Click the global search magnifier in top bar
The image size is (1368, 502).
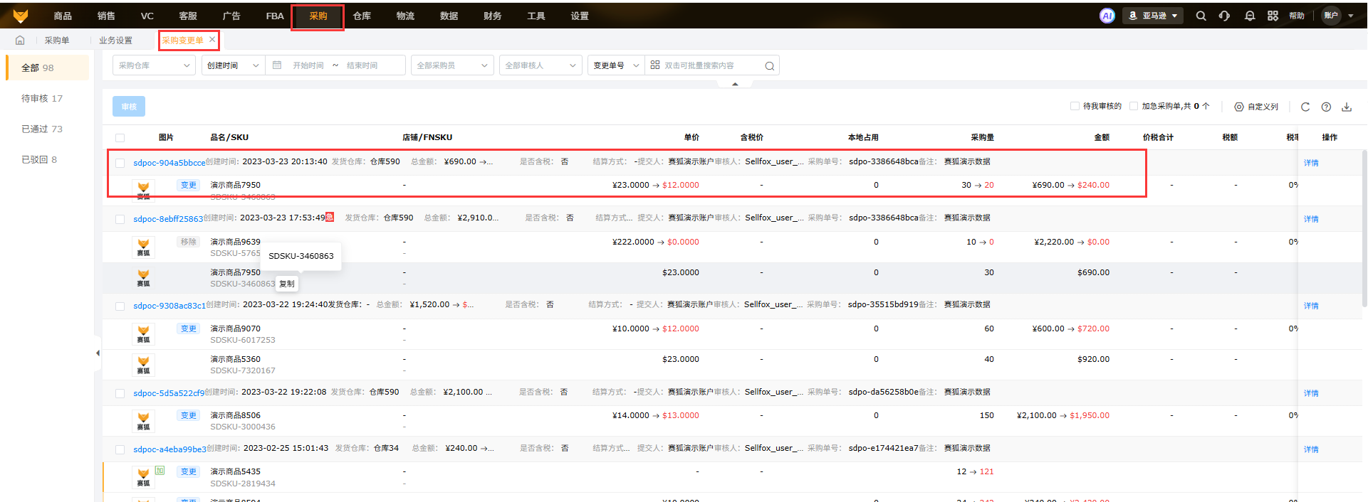click(x=1201, y=16)
